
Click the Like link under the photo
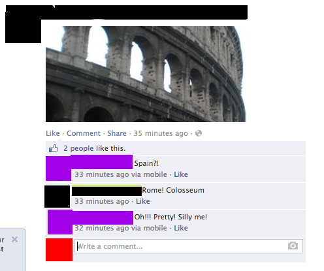click(53, 133)
